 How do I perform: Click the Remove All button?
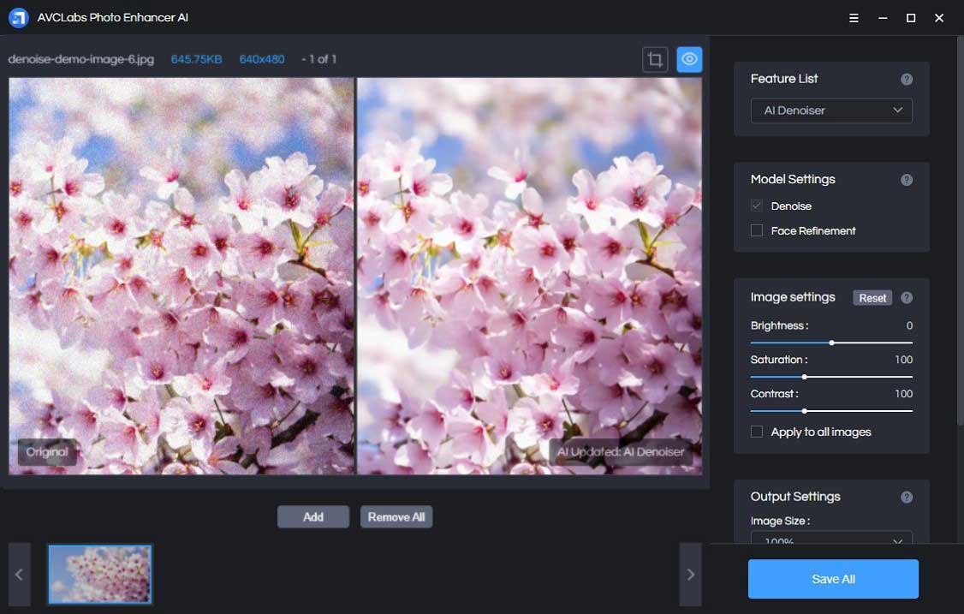[396, 516]
